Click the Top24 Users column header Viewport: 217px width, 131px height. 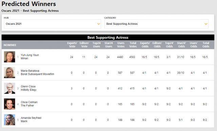click(96, 45)
